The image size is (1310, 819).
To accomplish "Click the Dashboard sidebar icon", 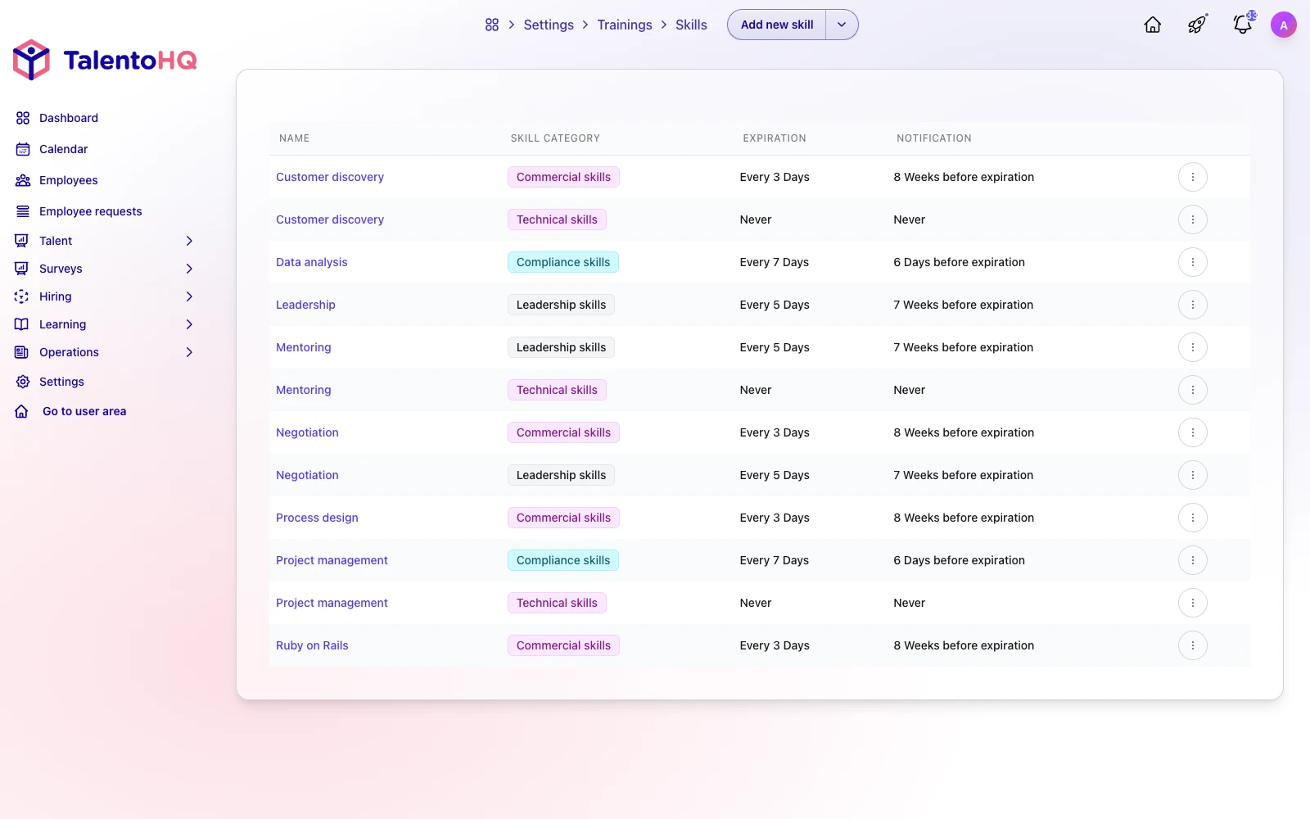I will tap(23, 118).
